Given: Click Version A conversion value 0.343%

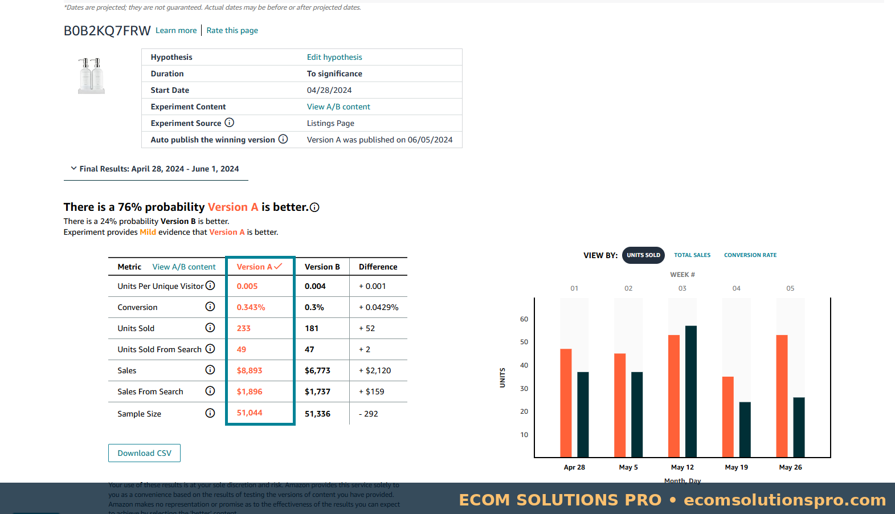Looking at the screenshot, I should click(251, 307).
